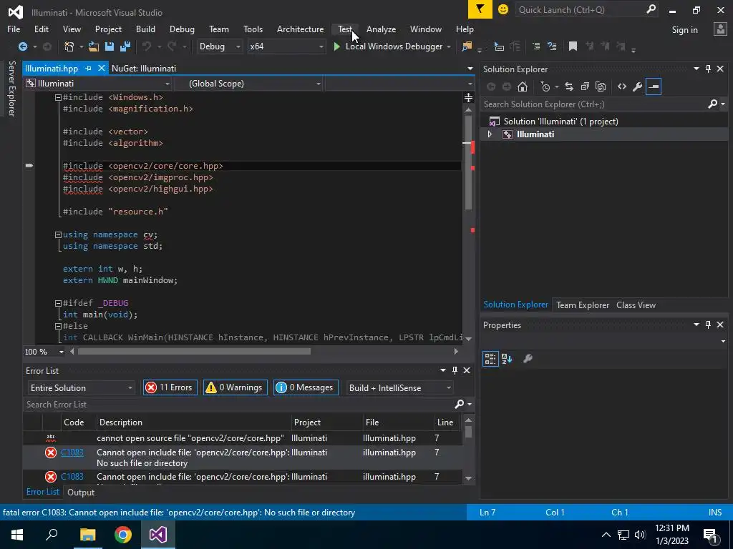Click Show All Files icon in Solution Explorer
The width and height of the screenshot is (733, 549).
click(x=601, y=86)
